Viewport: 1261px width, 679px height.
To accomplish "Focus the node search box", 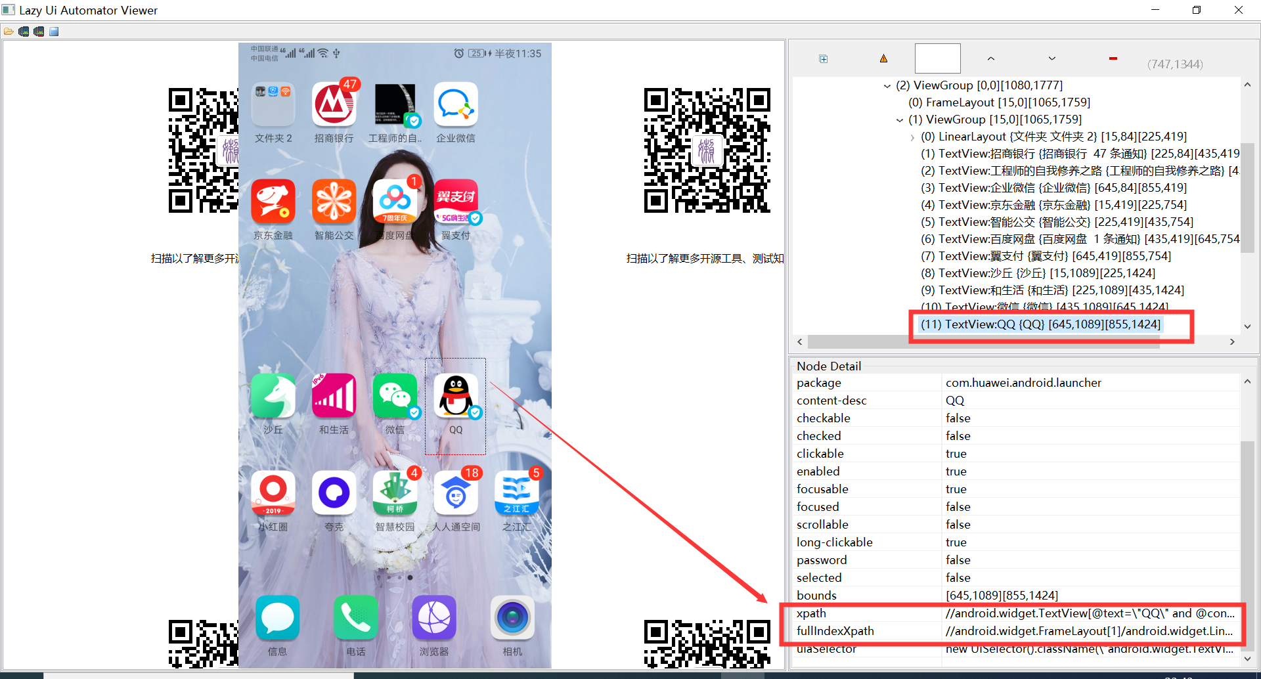I will pos(937,58).
